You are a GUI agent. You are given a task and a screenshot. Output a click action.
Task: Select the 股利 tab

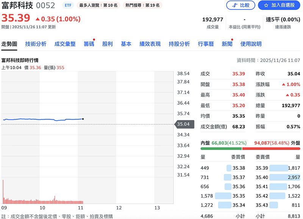click(x=107, y=44)
